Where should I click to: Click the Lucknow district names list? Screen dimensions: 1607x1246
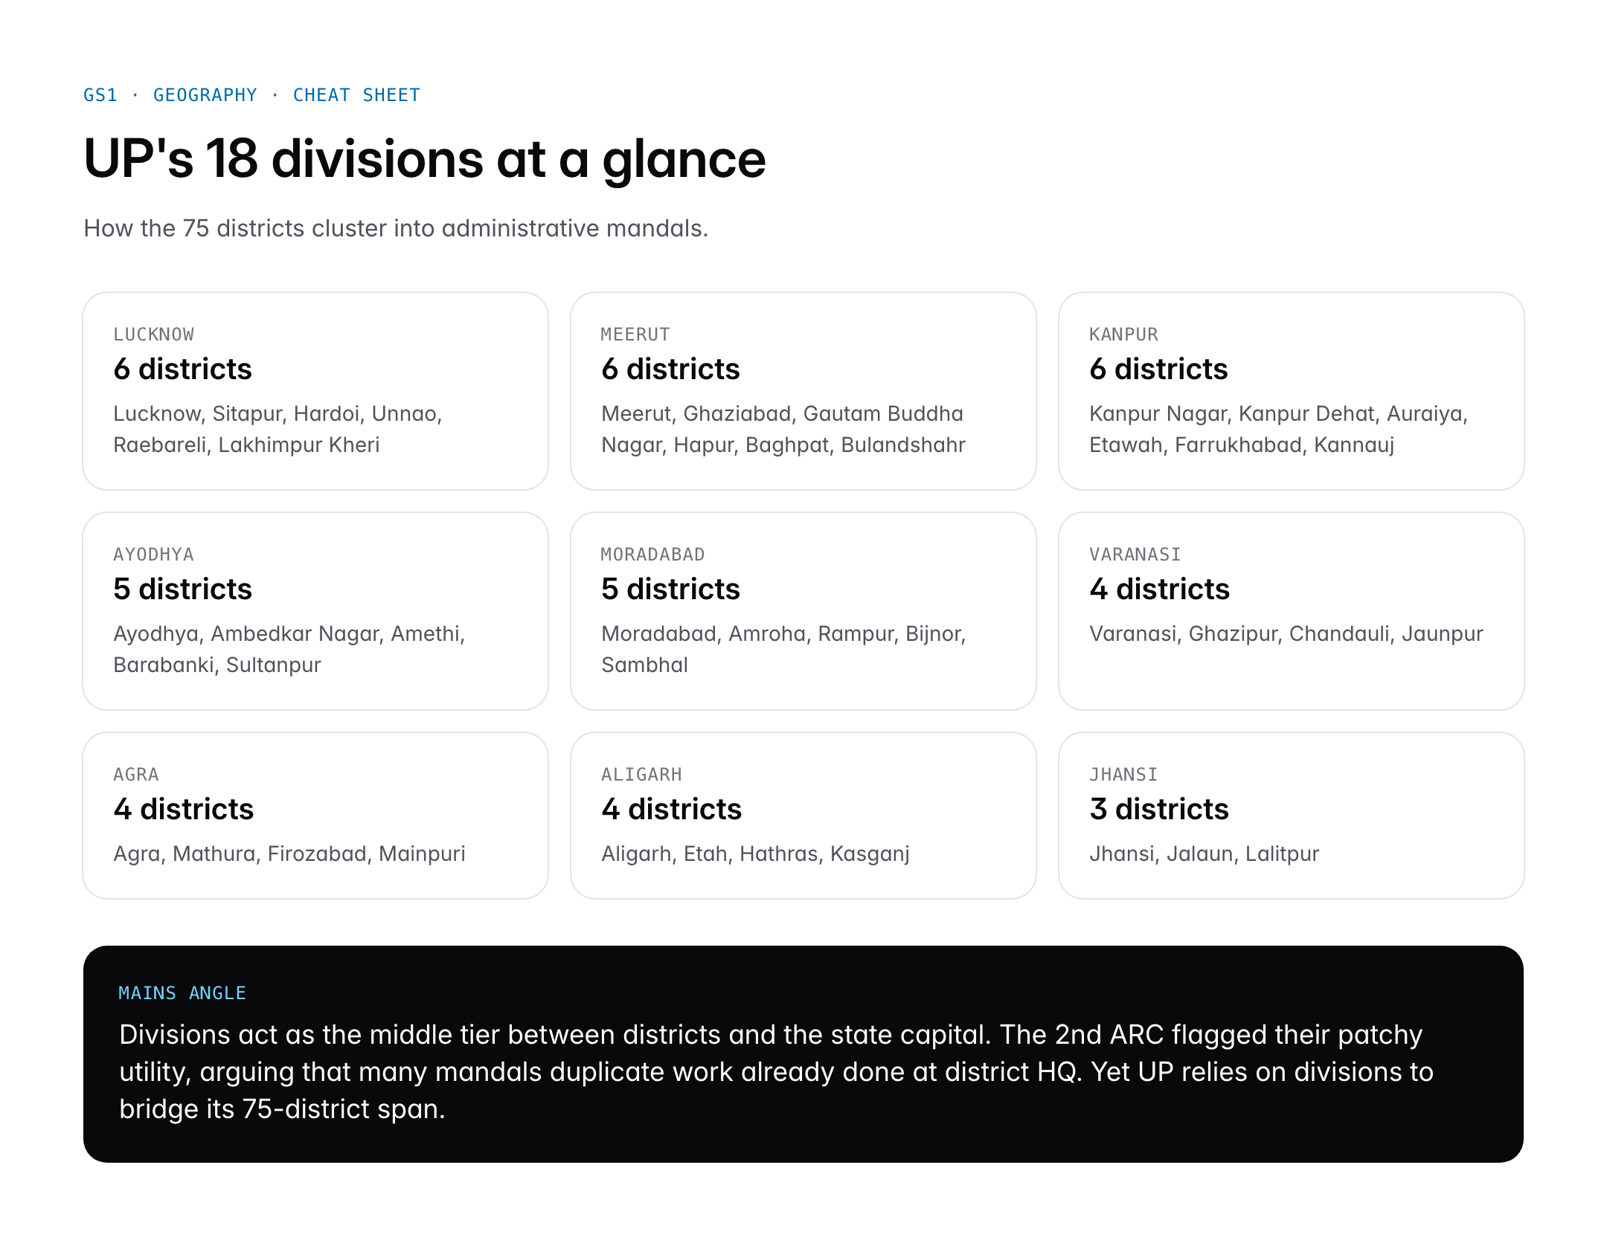click(278, 429)
